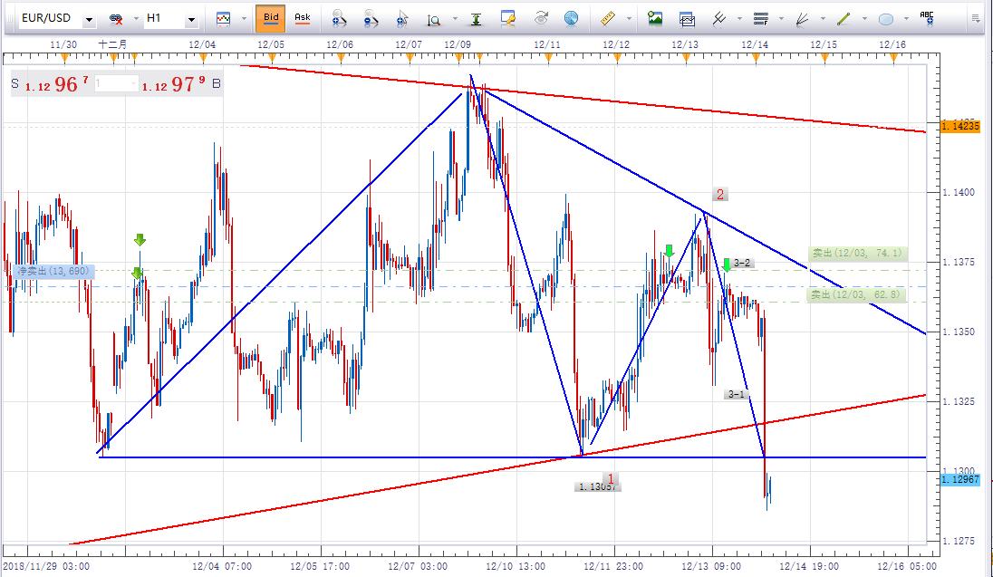Click the unlink charts icon
The height and width of the screenshot is (577, 993).
point(116,19)
